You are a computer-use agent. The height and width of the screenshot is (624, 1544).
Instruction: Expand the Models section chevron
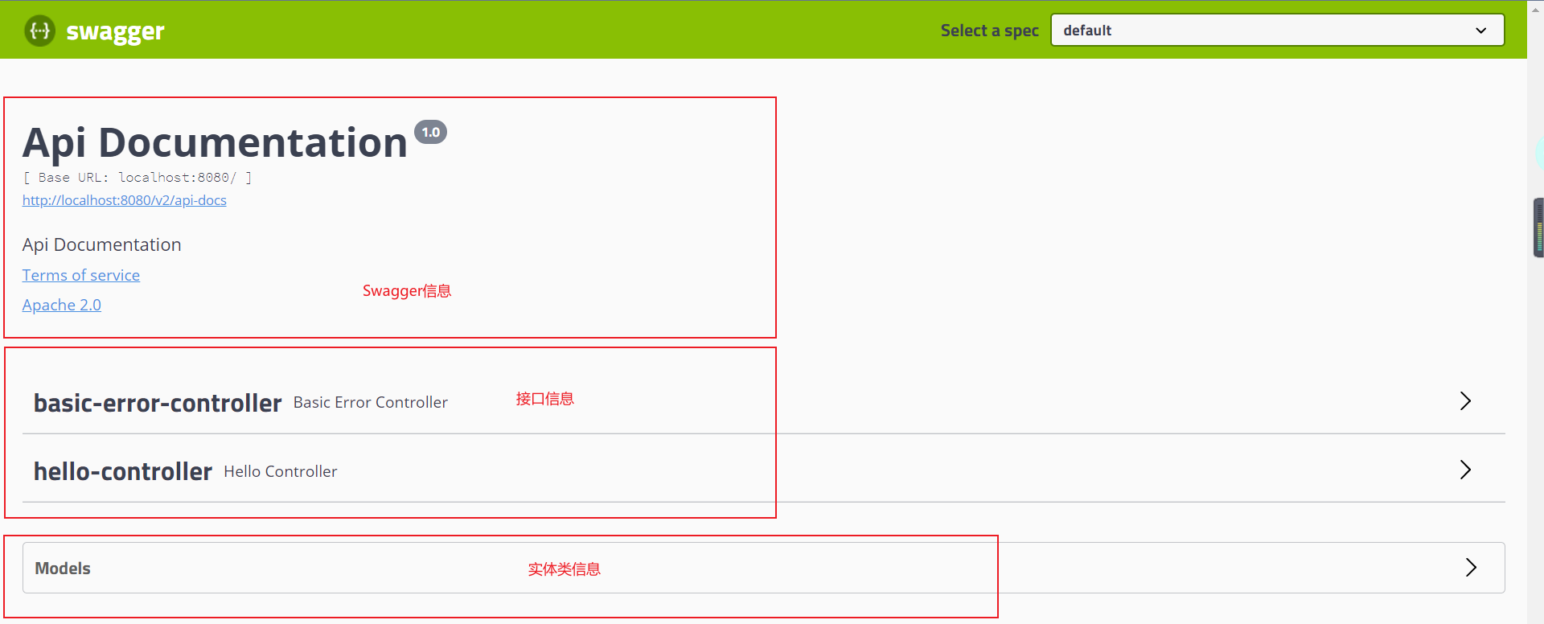[1471, 568]
